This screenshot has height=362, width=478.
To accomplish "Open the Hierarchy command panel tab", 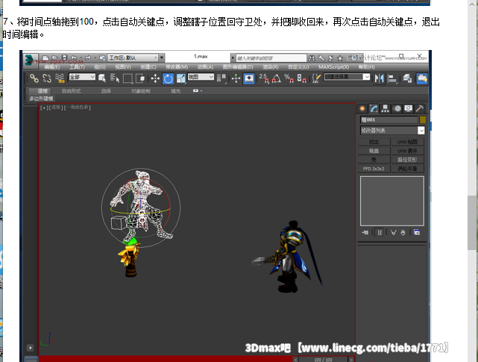I will (x=385, y=108).
